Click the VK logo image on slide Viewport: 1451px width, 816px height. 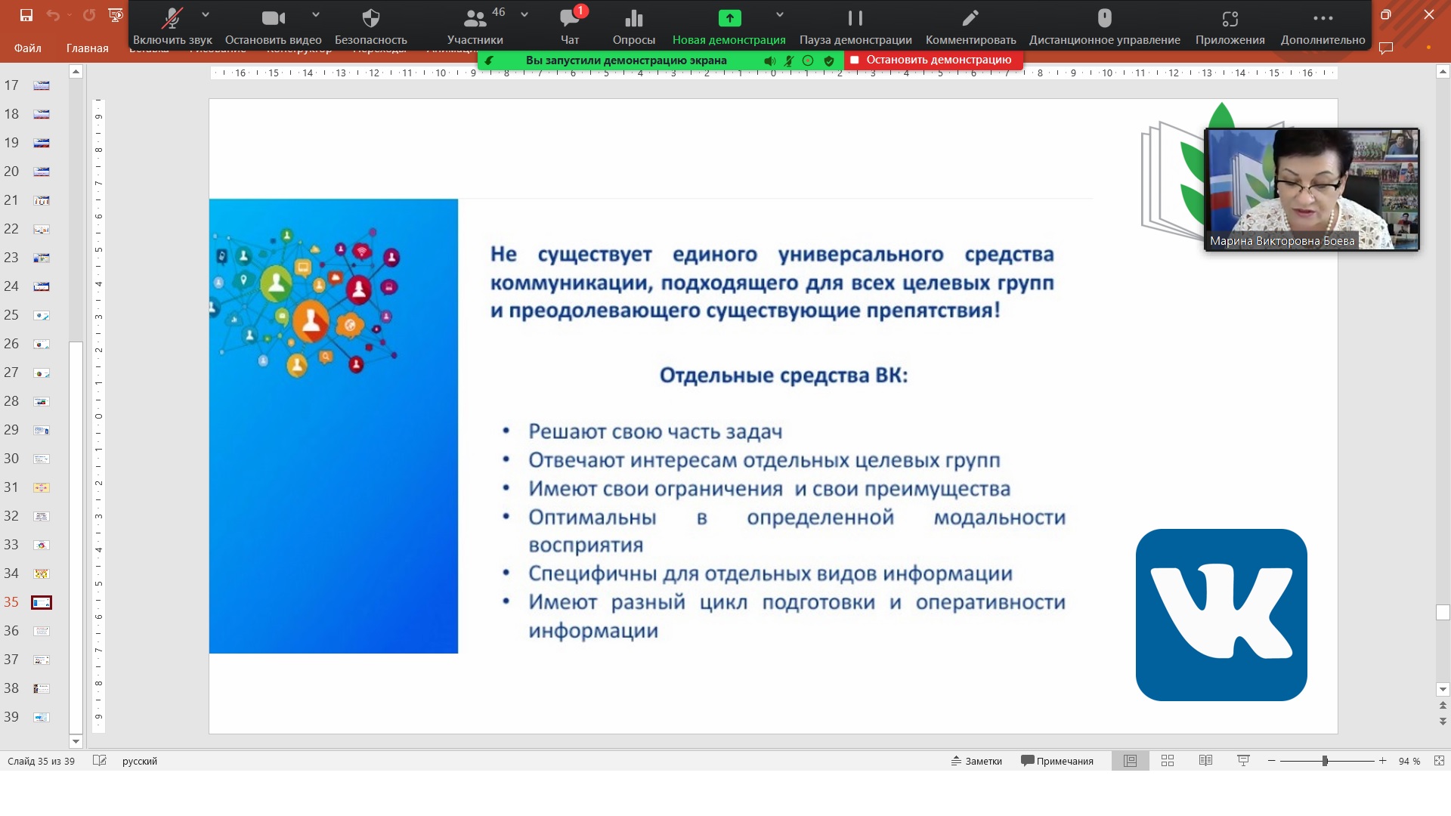coord(1221,615)
